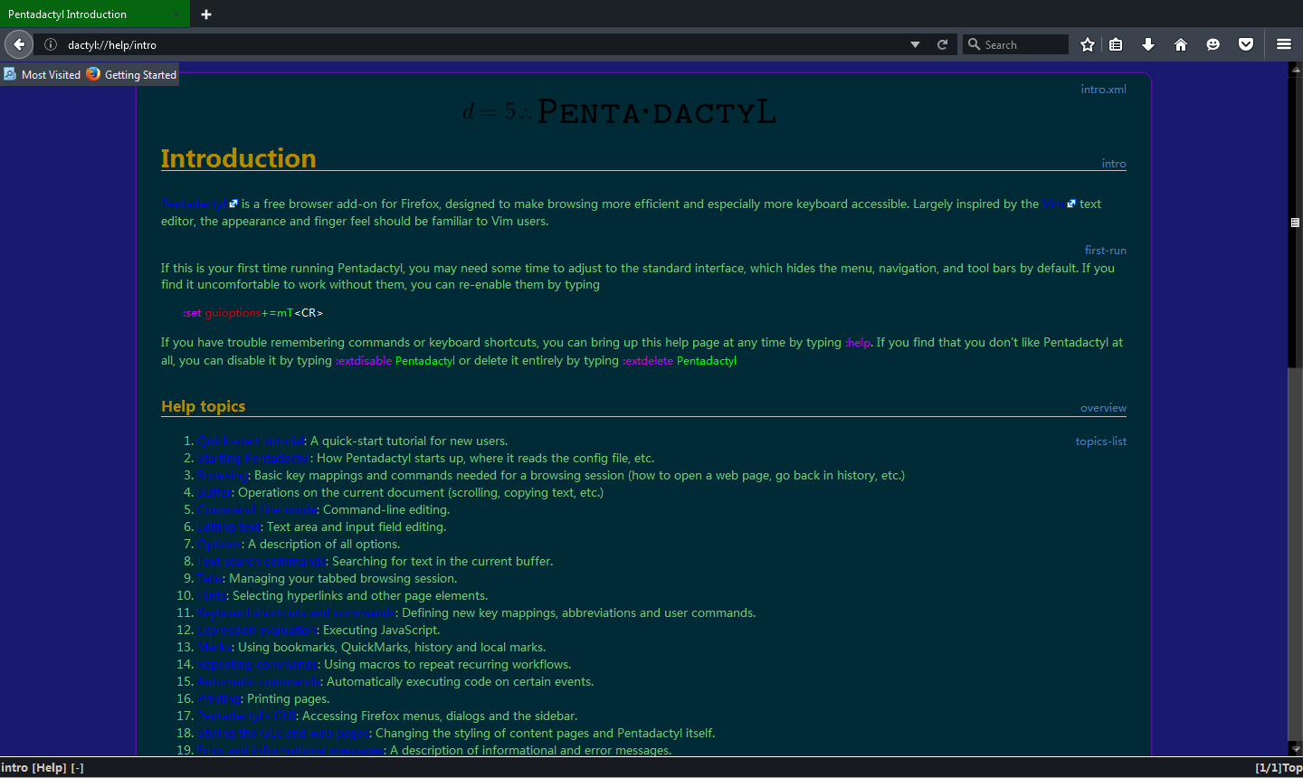This screenshot has height=778, width=1303.
Task: Open the Starting Pentadactyl topic
Action: [x=253, y=459]
